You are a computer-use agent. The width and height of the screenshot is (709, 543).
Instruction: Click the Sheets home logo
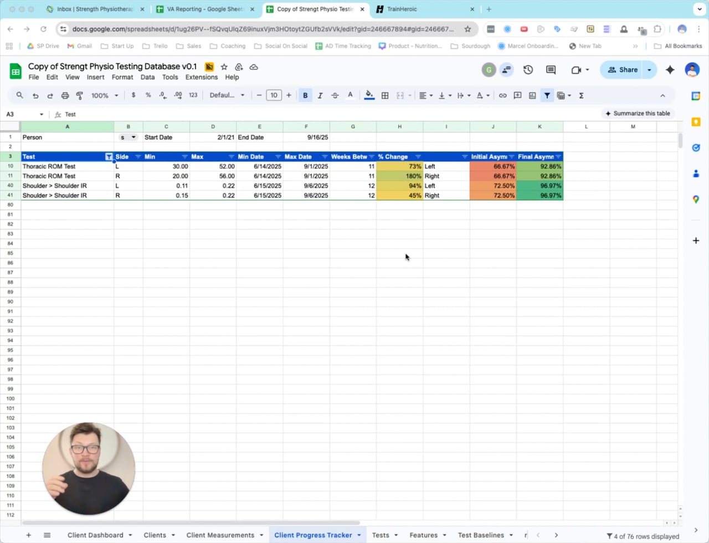pyautogui.click(x=16, y=71)
